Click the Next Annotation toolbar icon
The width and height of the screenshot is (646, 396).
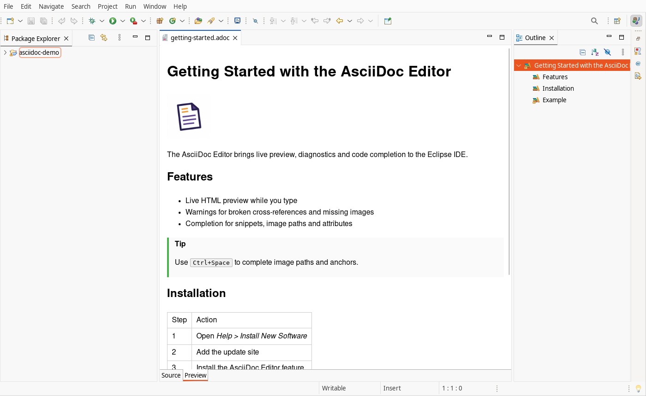click(273, 21)
